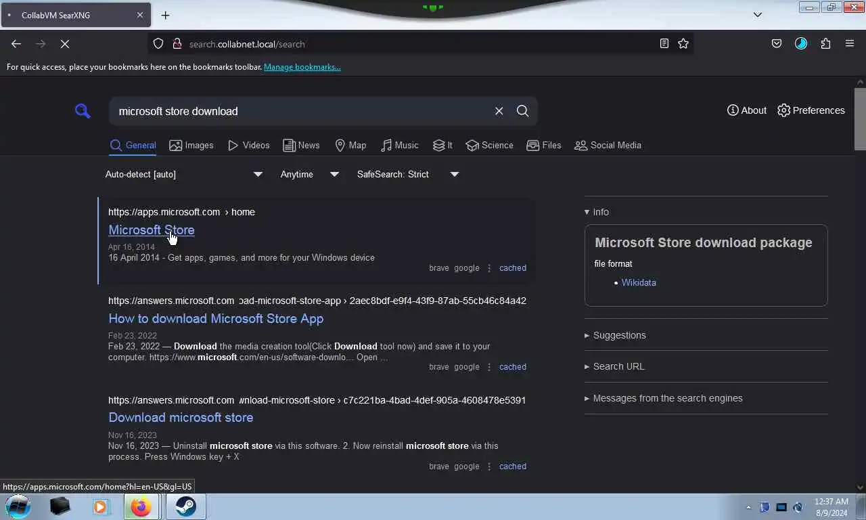
Task: Click the page vertical scrollbar thumb
Action: (860, 118)
